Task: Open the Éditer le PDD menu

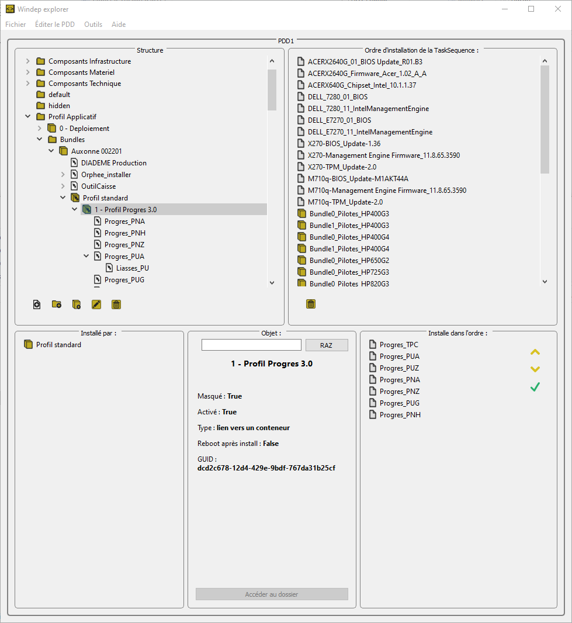Action: point(55,24)
